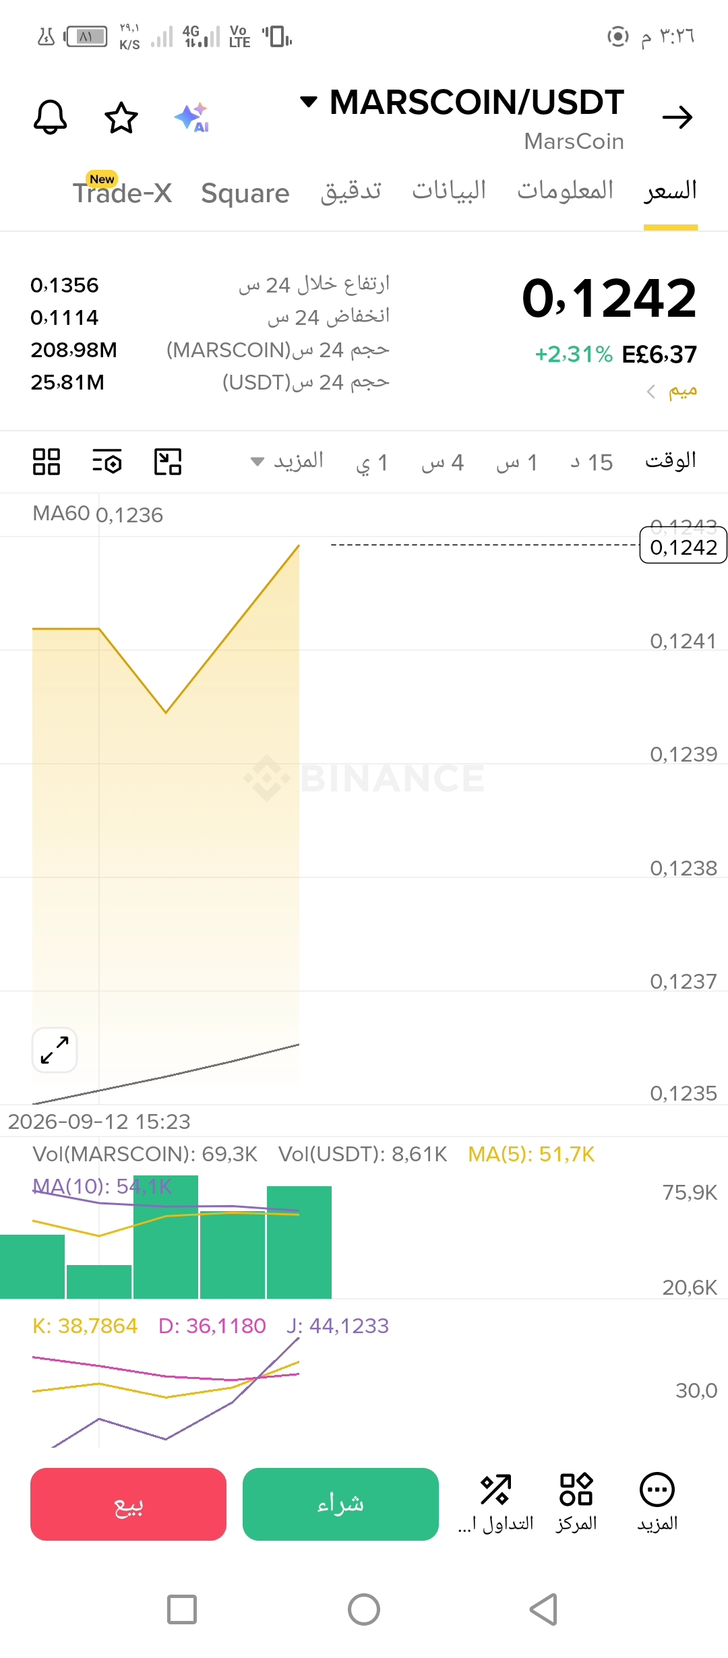Screen dimensions: 728x1658
Task: Open the bottom المزيد more options icon
Action: pyautogui.click(x=657, y=1502)
